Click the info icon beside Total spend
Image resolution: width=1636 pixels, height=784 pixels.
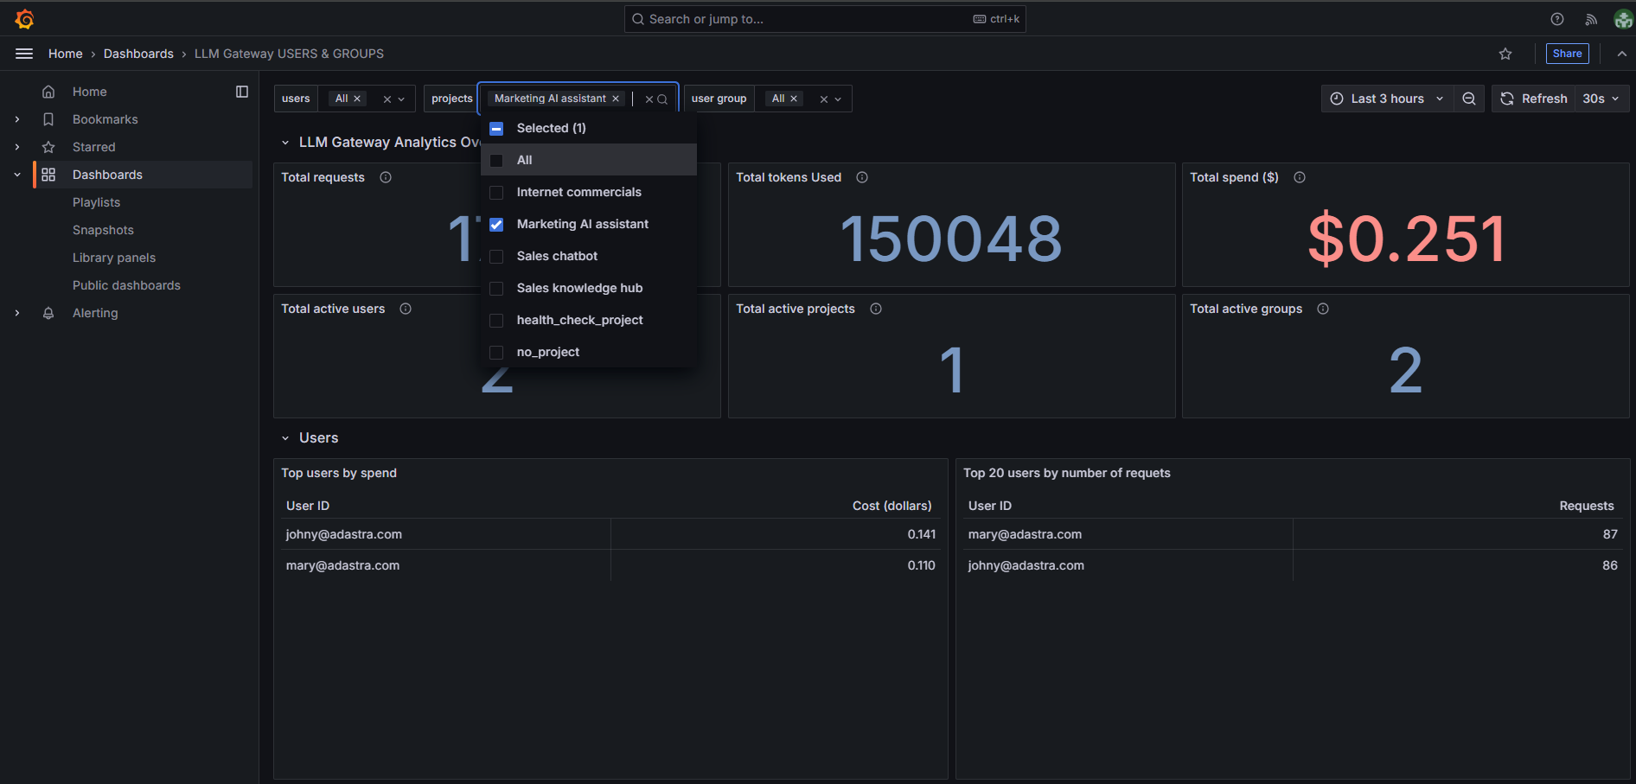pyautogui.click(x=1300, y=177)
